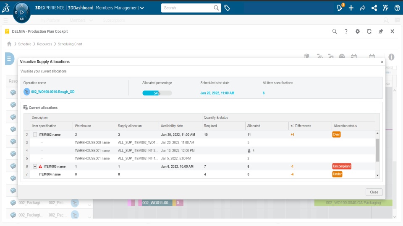Open the 3DEXPERIENCE compass

tap(22, 12)
